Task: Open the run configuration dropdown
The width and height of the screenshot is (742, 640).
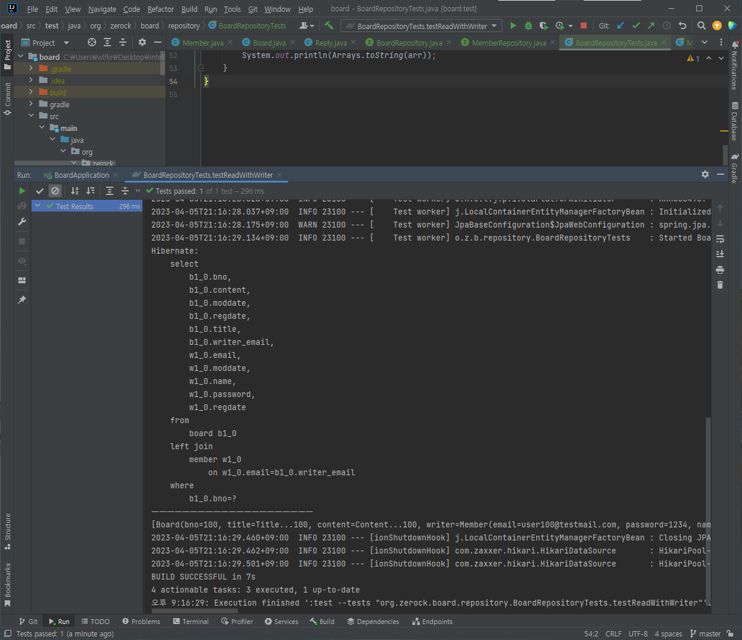Action: [421, 25]
